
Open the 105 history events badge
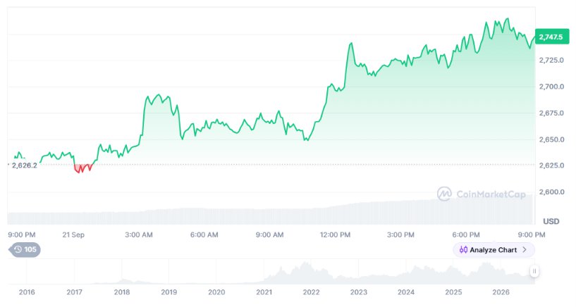[x=25, y=250]
